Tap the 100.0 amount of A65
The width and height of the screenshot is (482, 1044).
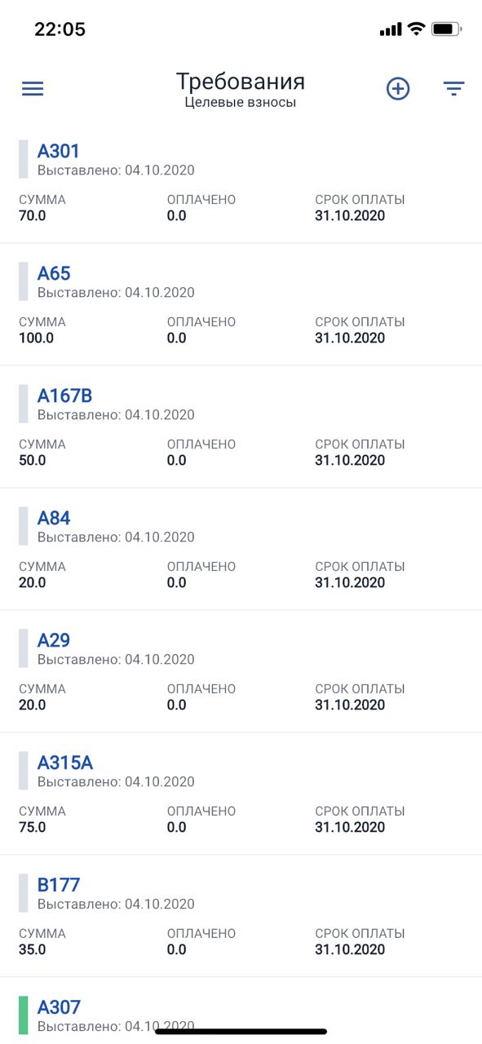click(x=37, y=338)
